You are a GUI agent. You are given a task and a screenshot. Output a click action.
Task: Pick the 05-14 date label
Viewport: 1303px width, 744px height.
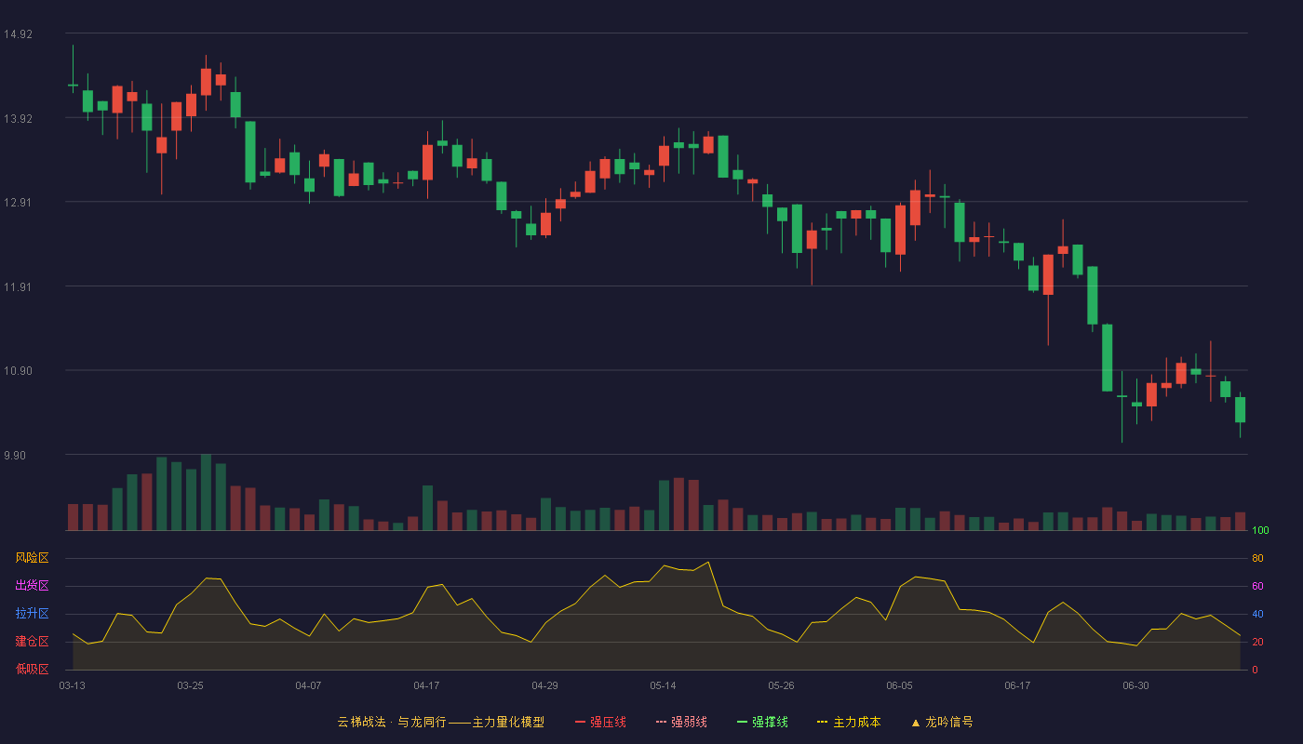pos(663,685)
